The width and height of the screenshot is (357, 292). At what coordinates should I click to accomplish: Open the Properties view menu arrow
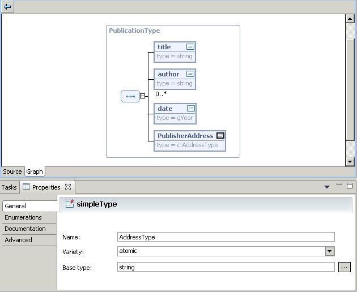[x=326, y=187]
